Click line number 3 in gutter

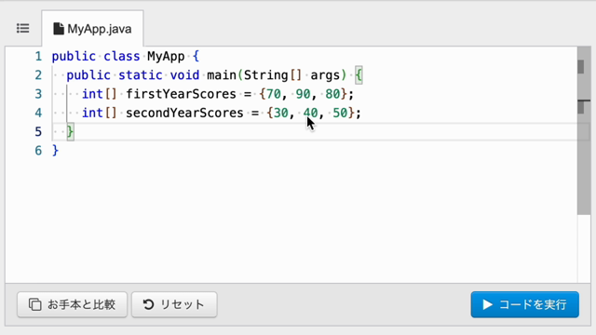coord(38,94)
